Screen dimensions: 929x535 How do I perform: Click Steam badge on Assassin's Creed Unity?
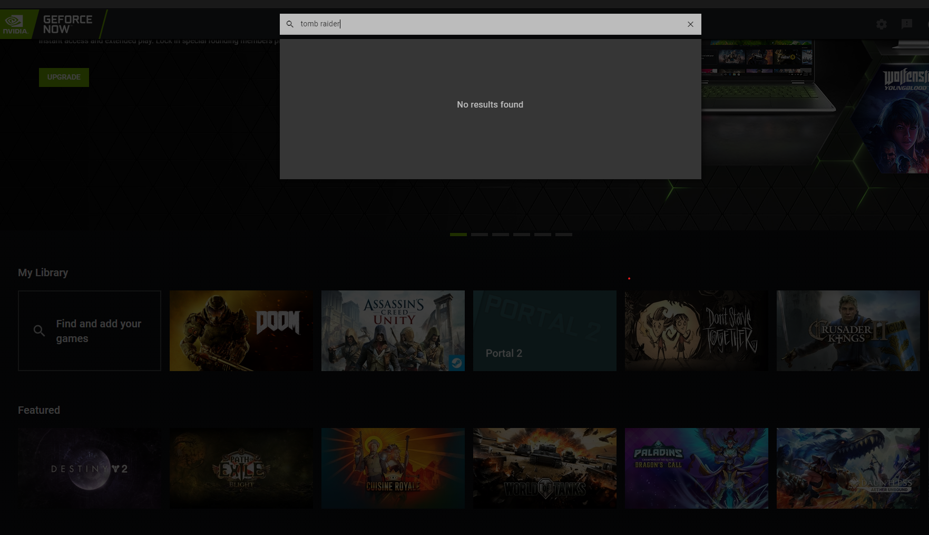click(457, 363)
